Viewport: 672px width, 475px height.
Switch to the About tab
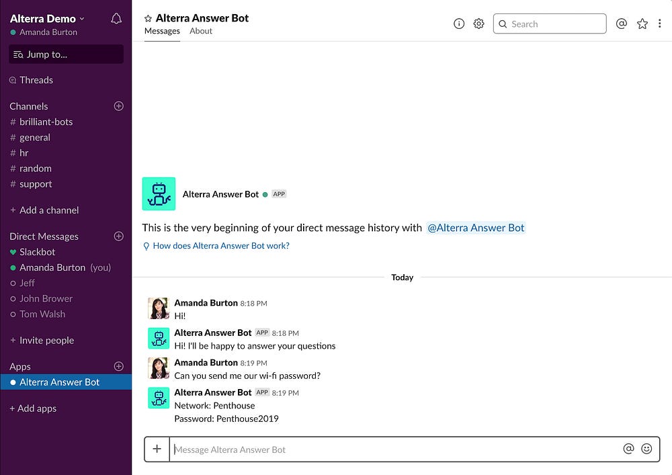click(x=200, y=31)
